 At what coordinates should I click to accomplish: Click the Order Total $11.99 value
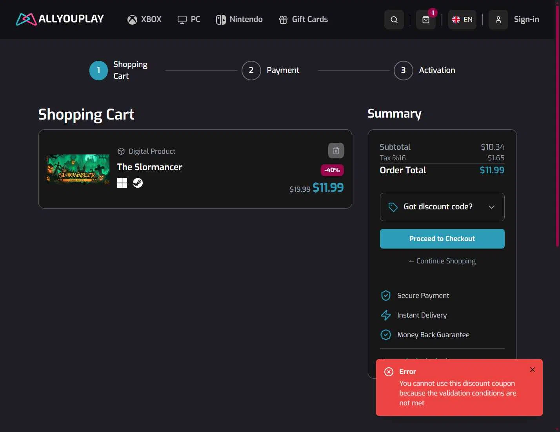pyautogui.click(x=492, y=170)
